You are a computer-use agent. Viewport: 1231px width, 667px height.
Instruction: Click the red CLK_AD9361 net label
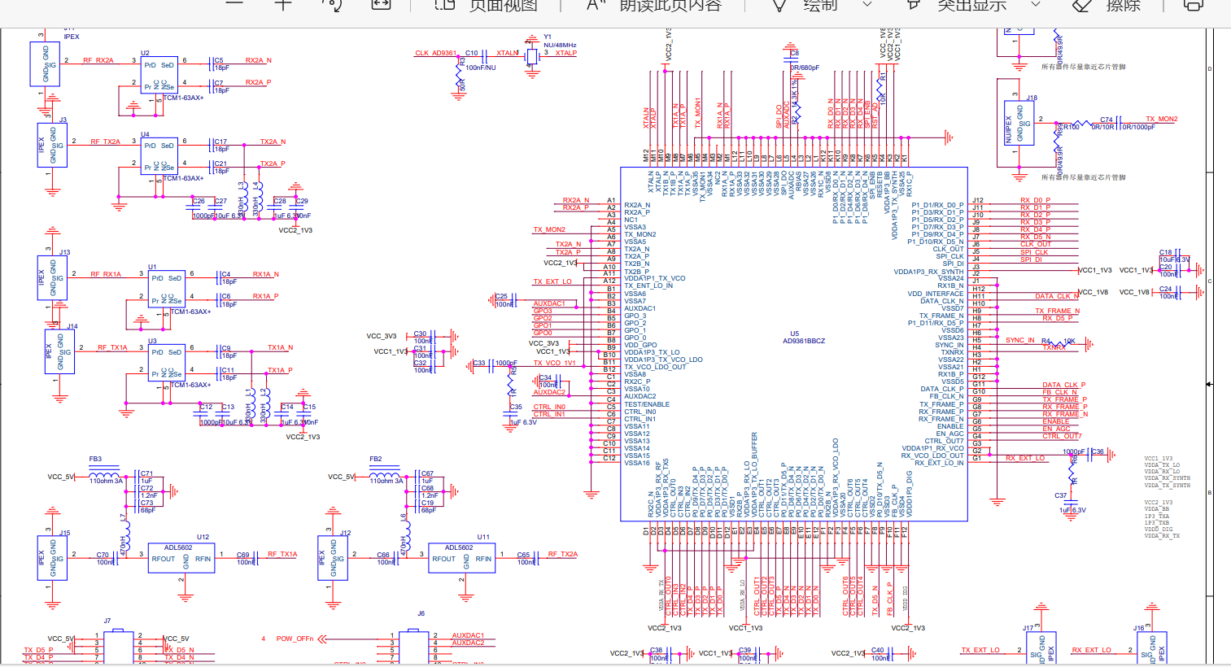coord(436,53)
